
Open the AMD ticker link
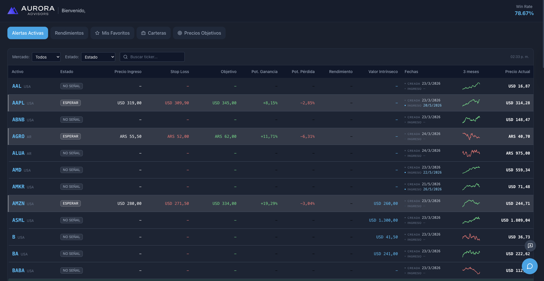(17, 170)
